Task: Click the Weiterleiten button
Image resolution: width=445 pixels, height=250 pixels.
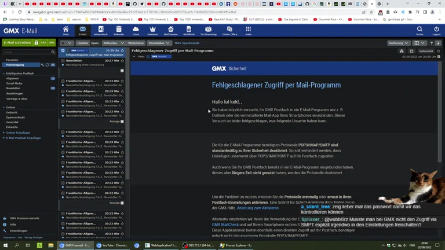Action: coord(136,43)
